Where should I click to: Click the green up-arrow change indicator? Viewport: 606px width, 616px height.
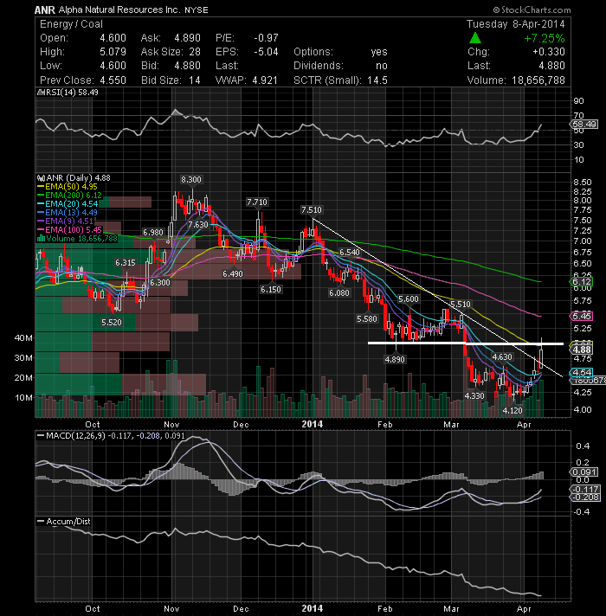475,38
